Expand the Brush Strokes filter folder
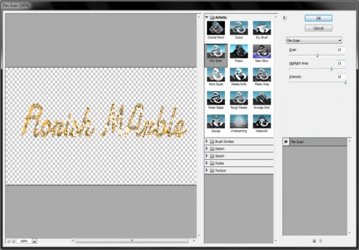Image resolution: width=359 pixels, height=250 pixels. coord(206,141)
